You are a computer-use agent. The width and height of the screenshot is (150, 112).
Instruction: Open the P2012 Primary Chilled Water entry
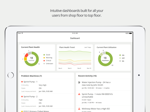(x=46, y=110)
